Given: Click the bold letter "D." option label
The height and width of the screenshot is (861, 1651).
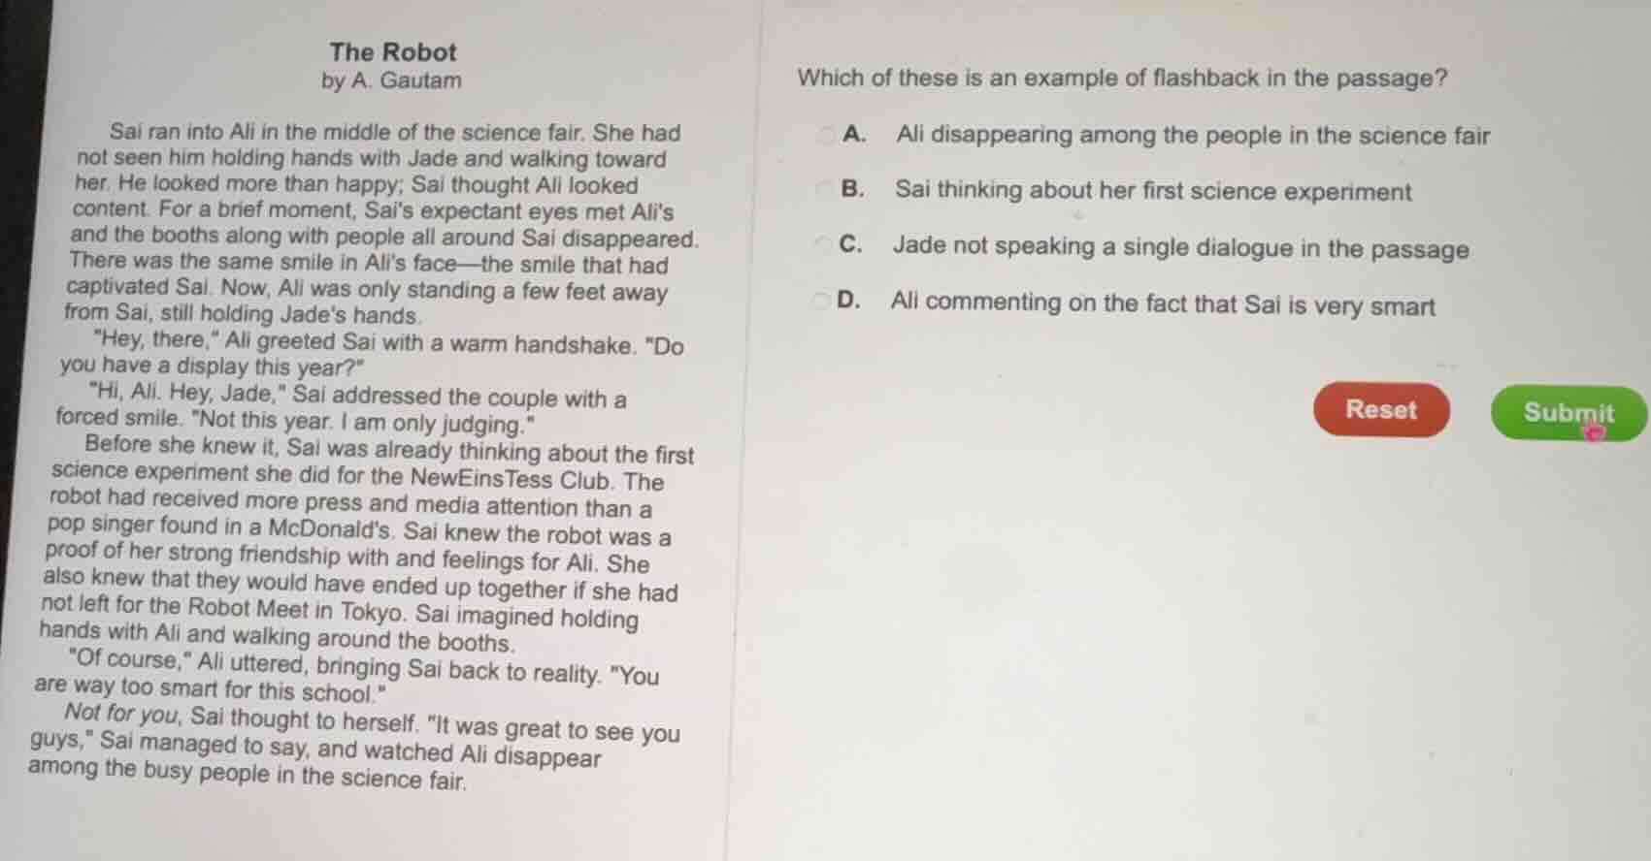Looking at the screenshot, I should pyautogui.click(x=848, y=301).
